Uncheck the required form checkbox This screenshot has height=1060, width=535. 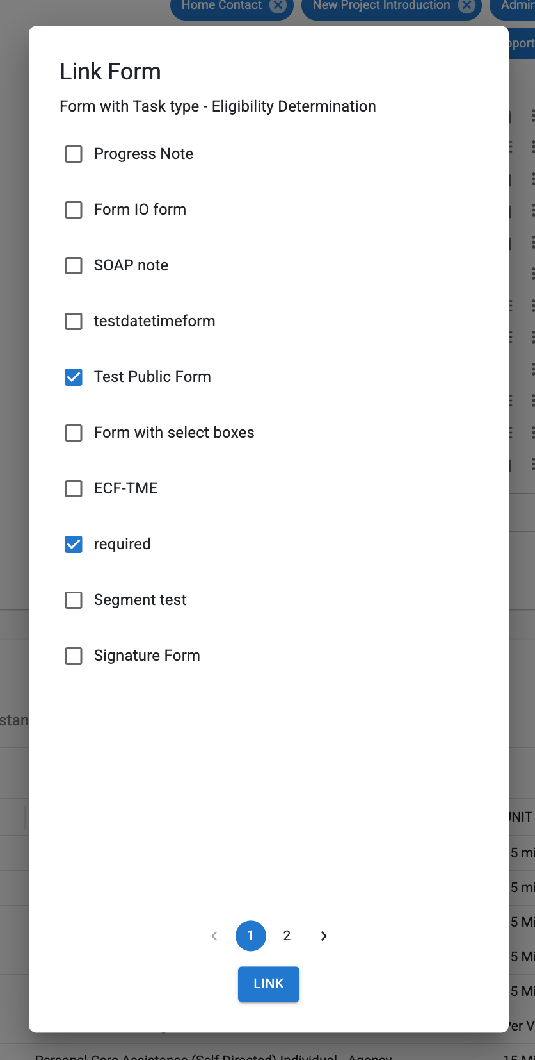click(74, 544)
